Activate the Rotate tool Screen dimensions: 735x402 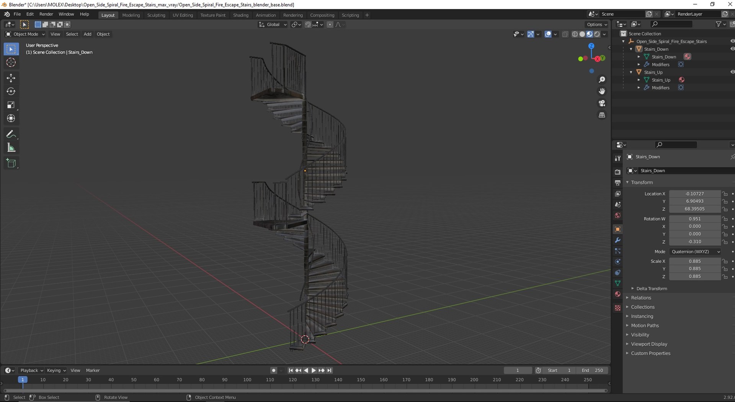coord(11,92)
